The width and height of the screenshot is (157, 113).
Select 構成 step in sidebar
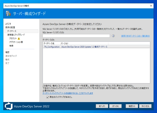pyautogui.click(x=7, y=60)
